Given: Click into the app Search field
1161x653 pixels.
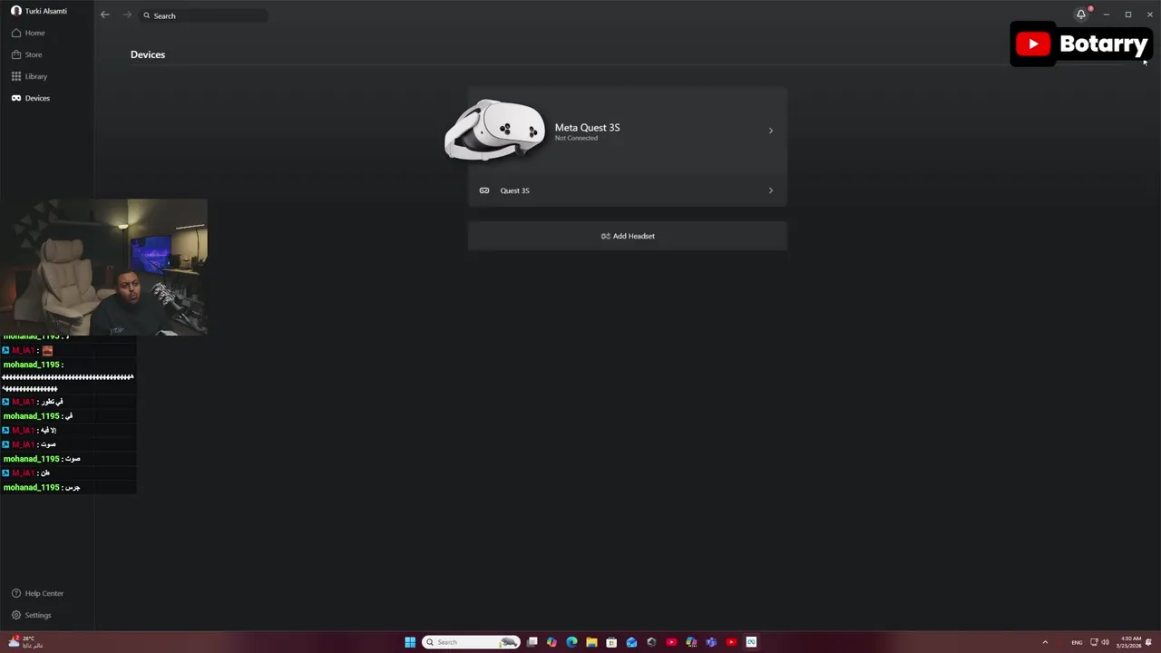Looking at the screenshot, I should point(203,15).
